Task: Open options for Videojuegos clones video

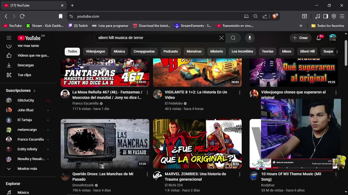Action: point(336,93)
